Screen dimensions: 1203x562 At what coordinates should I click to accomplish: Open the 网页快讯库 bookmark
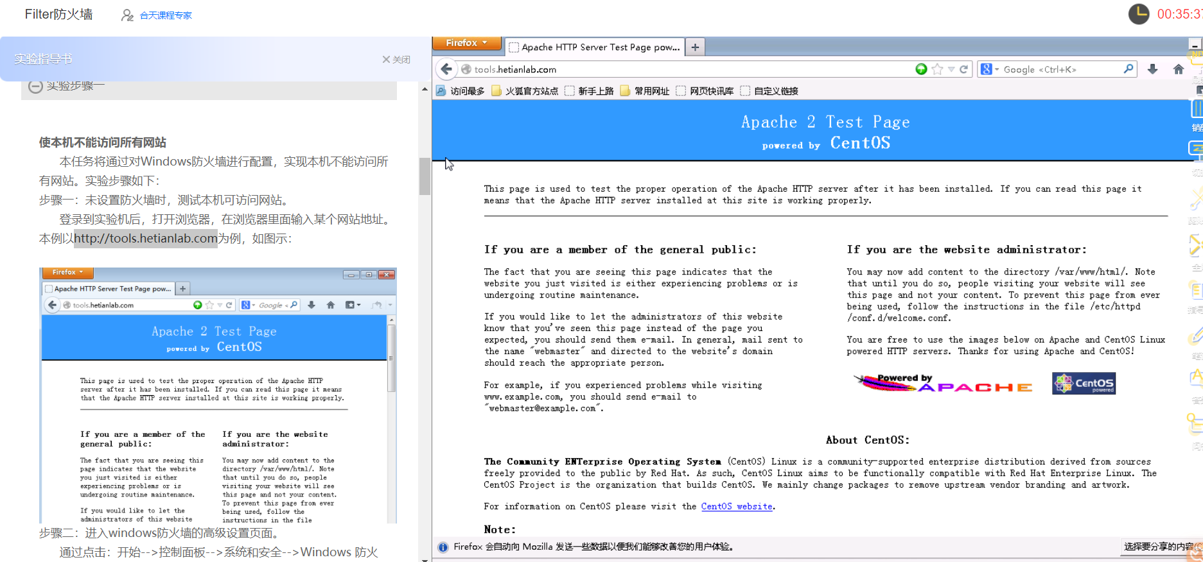click(705, 91)
